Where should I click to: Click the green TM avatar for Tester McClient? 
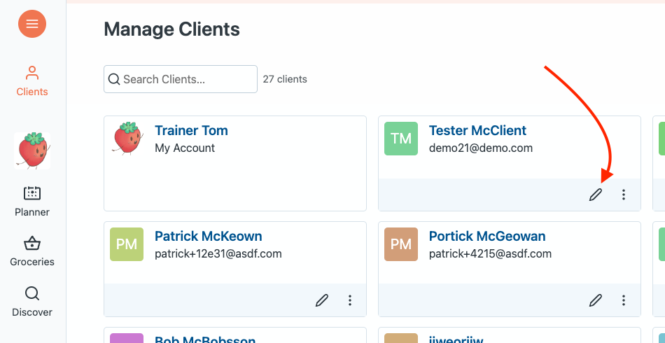point(401,139)
